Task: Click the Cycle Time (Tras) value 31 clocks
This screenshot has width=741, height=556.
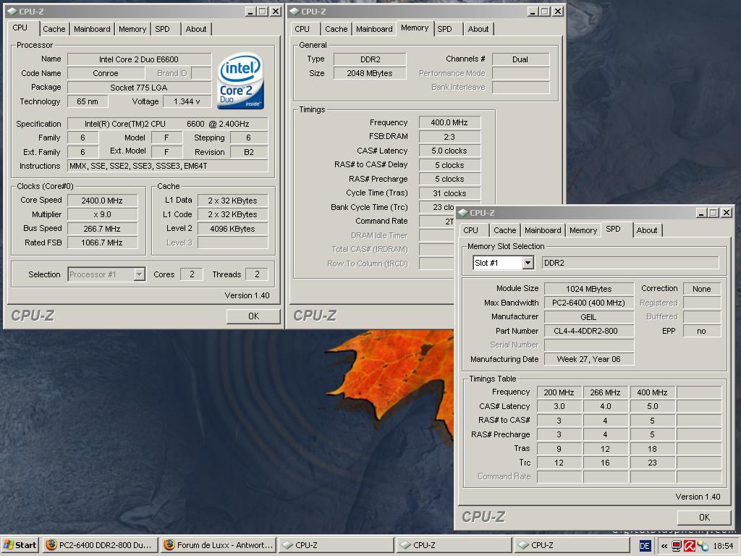Action: pos(449,193)
